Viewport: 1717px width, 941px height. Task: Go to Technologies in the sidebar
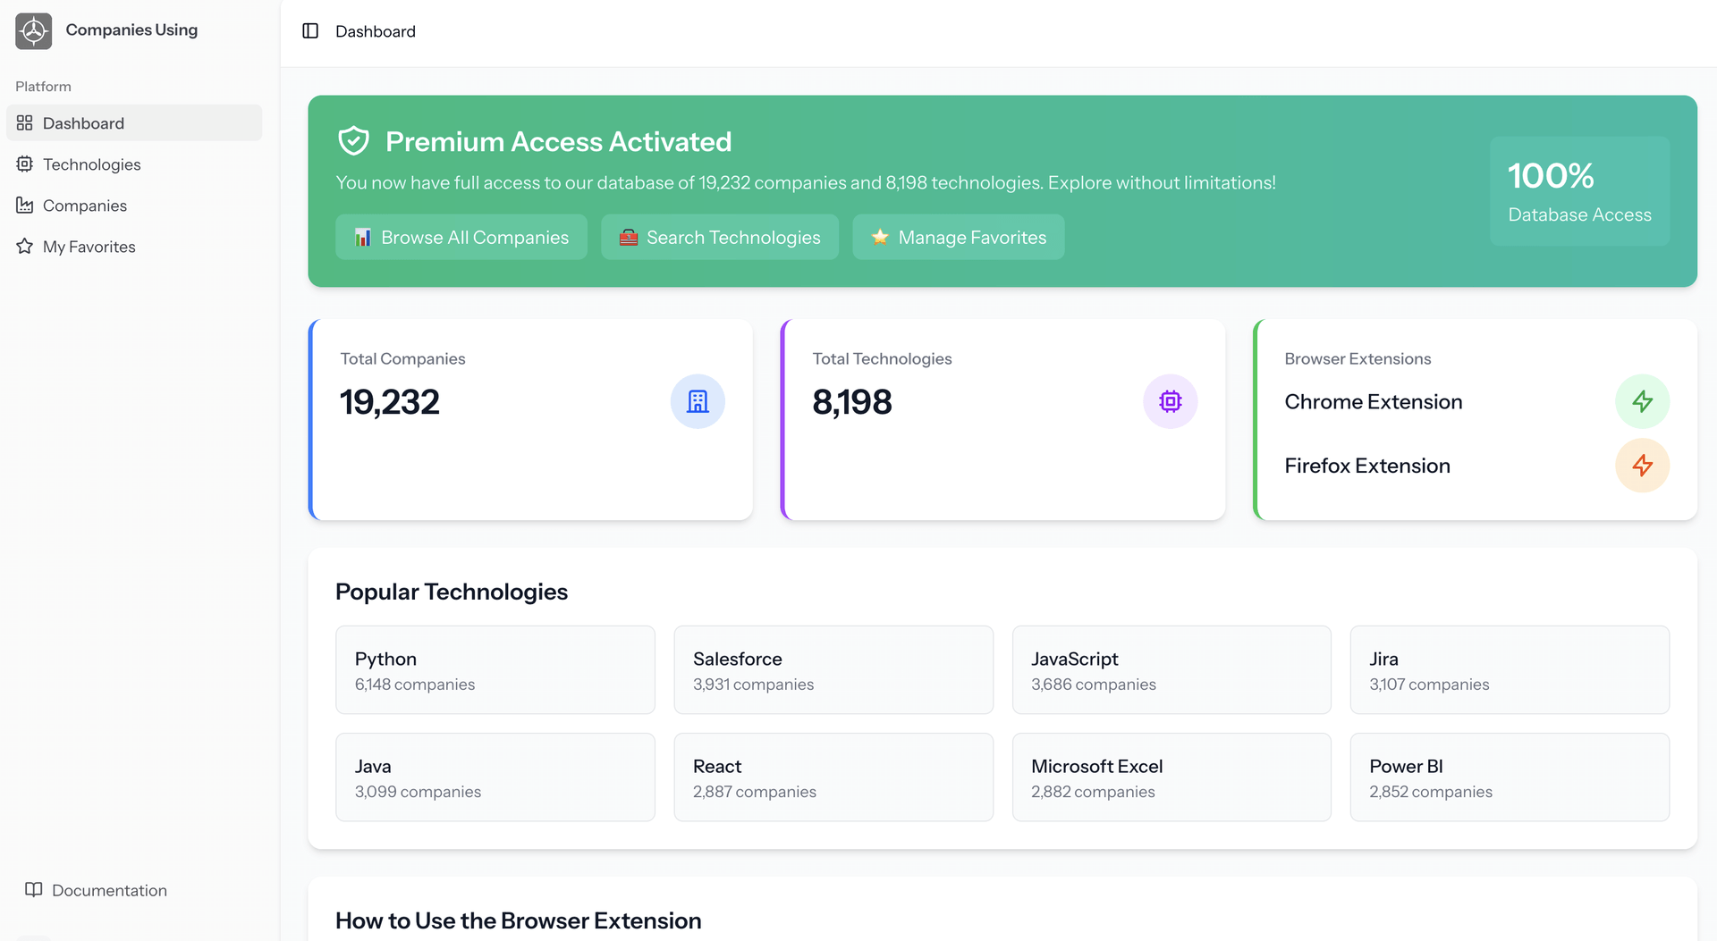pyautogui.click(x=91, y=164)
